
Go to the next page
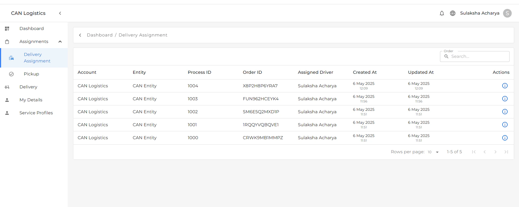(495, 152)
